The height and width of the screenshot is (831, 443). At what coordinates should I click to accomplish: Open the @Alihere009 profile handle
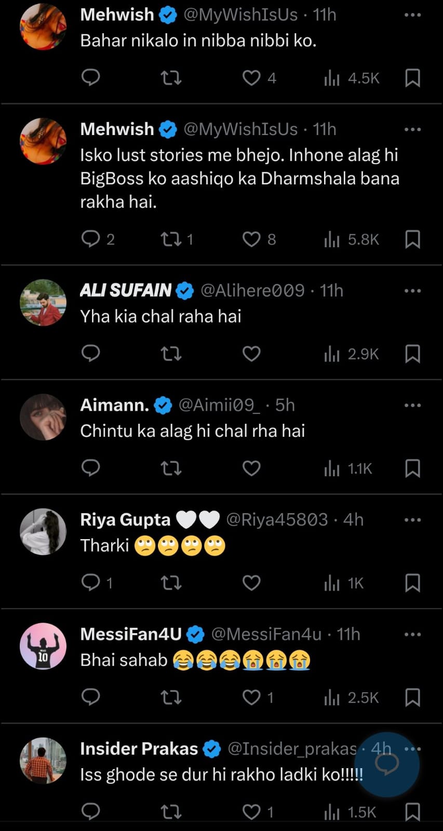(252, 290)
